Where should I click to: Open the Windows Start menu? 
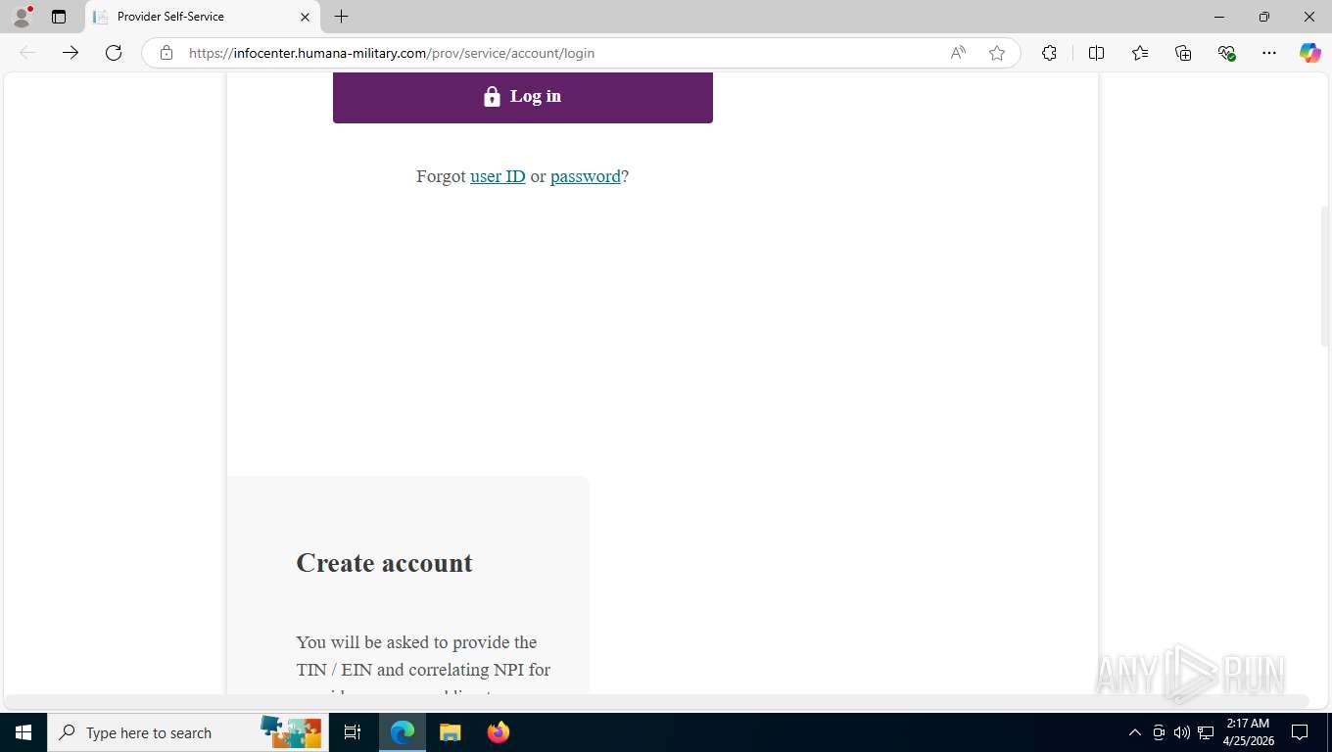pos(23,732)
